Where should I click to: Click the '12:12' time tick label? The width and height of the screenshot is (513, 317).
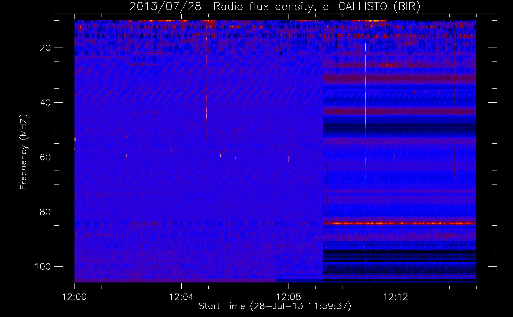point(396,297)
